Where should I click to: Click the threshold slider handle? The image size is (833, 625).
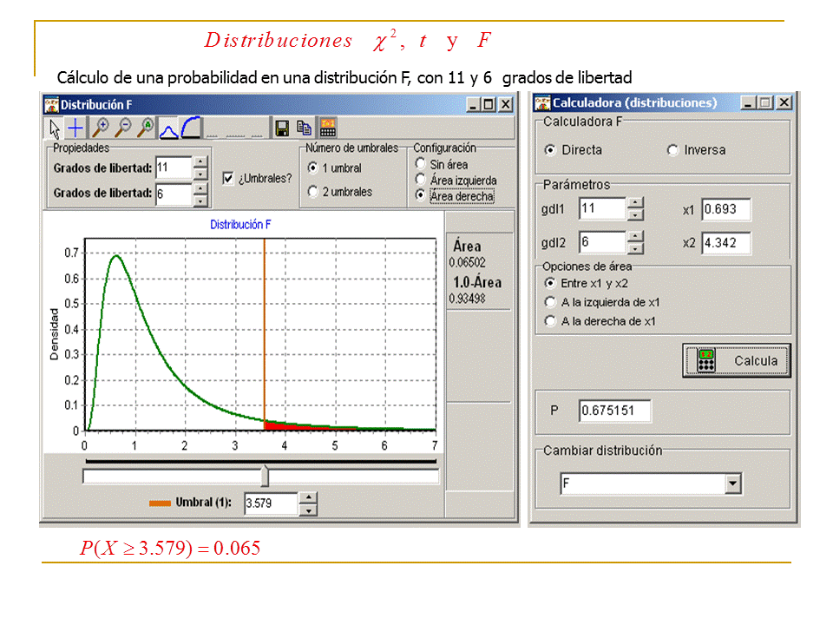coord(265,477)
